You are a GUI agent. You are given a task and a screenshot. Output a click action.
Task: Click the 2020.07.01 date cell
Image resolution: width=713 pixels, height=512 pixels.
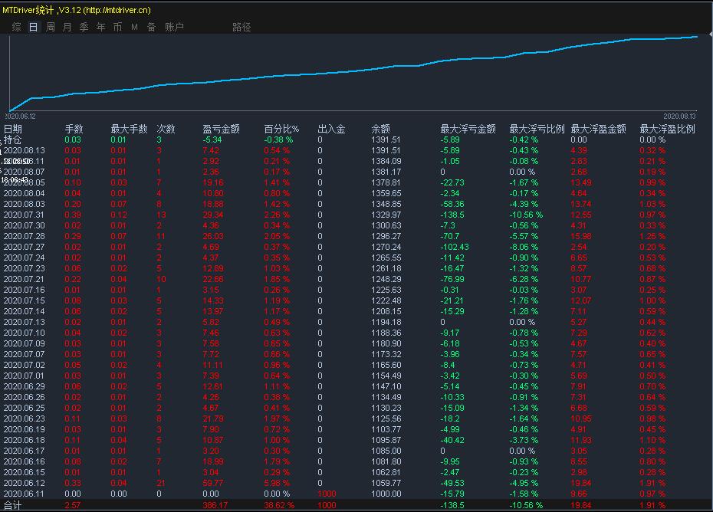[x=24, y=376]
